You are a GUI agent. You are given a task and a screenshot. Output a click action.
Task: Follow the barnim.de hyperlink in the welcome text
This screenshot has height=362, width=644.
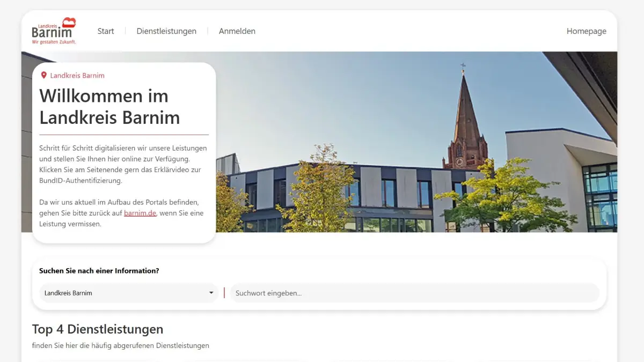[140, 213]
